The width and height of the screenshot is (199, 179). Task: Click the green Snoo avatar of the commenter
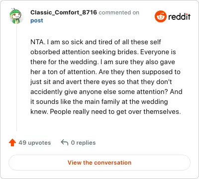(15, 16)
